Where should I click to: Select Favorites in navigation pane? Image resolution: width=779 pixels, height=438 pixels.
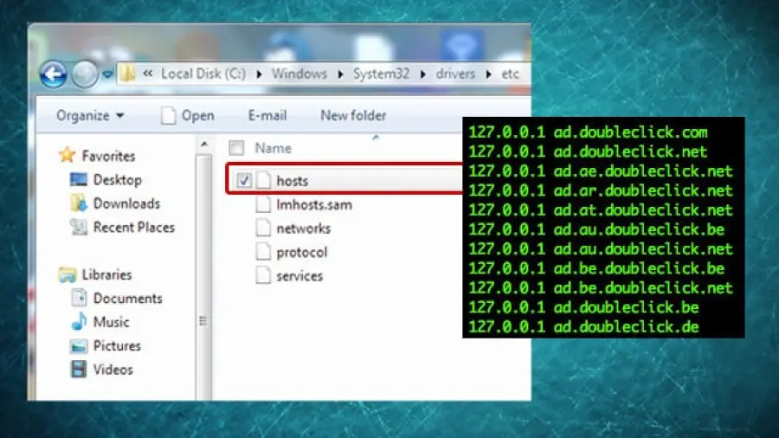(x=108, y=156)
